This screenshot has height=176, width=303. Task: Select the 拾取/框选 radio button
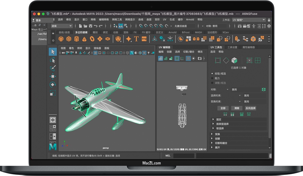click(x=212, y=74)
